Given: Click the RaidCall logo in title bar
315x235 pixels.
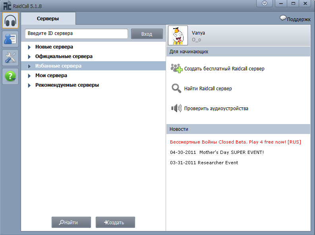Looking at the screenshot, I should click(7, 6).
